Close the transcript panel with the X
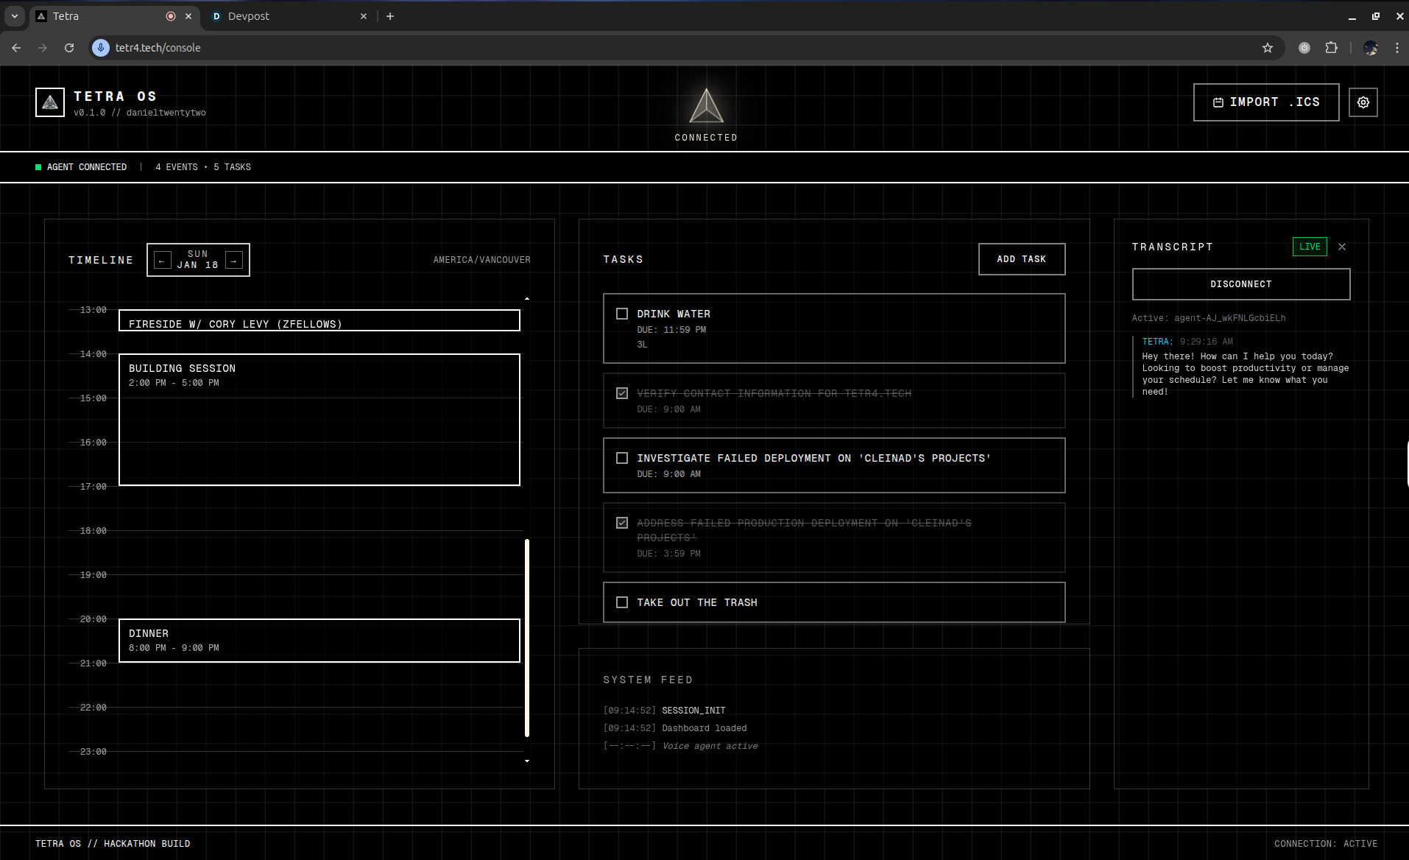 (x=1342, y=247)
